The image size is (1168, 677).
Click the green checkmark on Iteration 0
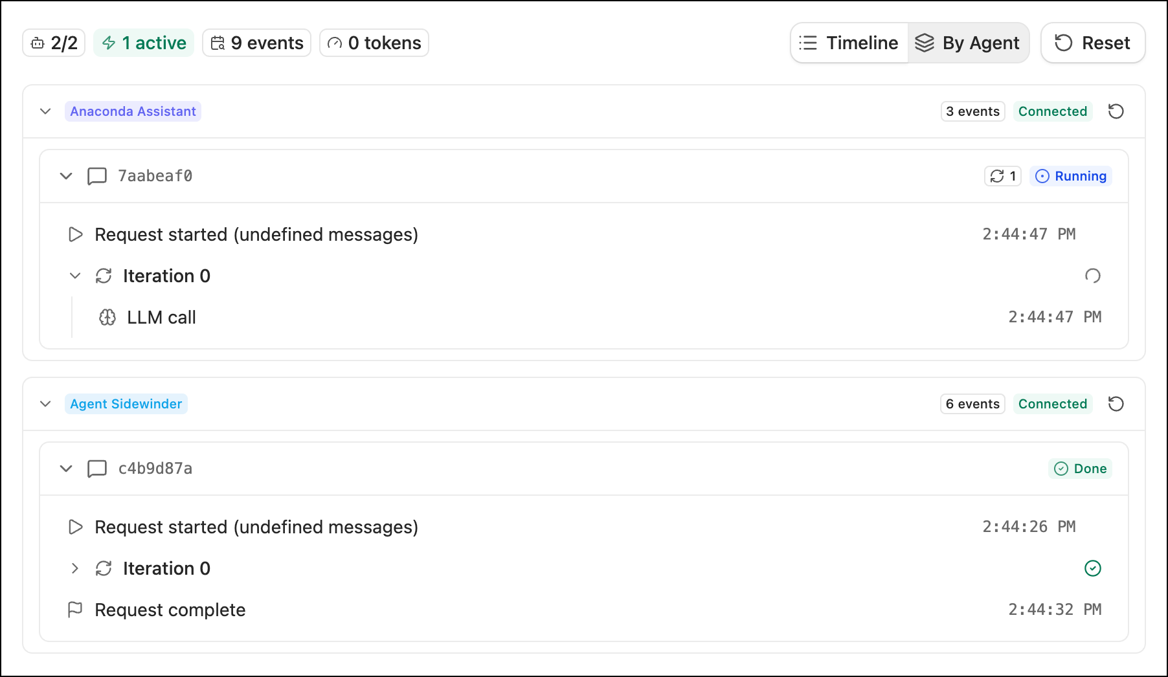pyautogui.click(x=1093, y=568)
